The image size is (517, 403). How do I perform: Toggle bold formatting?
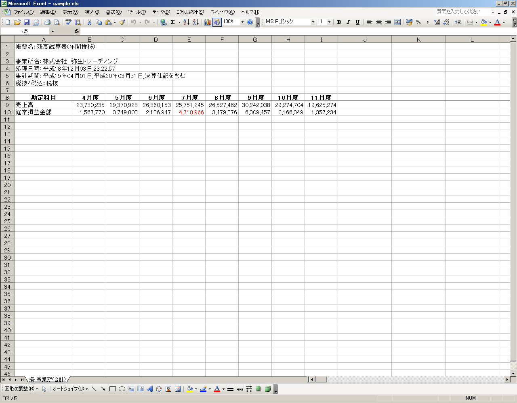coord(339,22)
